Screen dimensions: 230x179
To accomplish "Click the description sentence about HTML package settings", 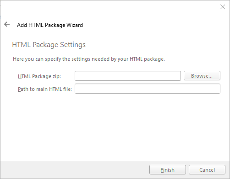I will coord(89,59).
